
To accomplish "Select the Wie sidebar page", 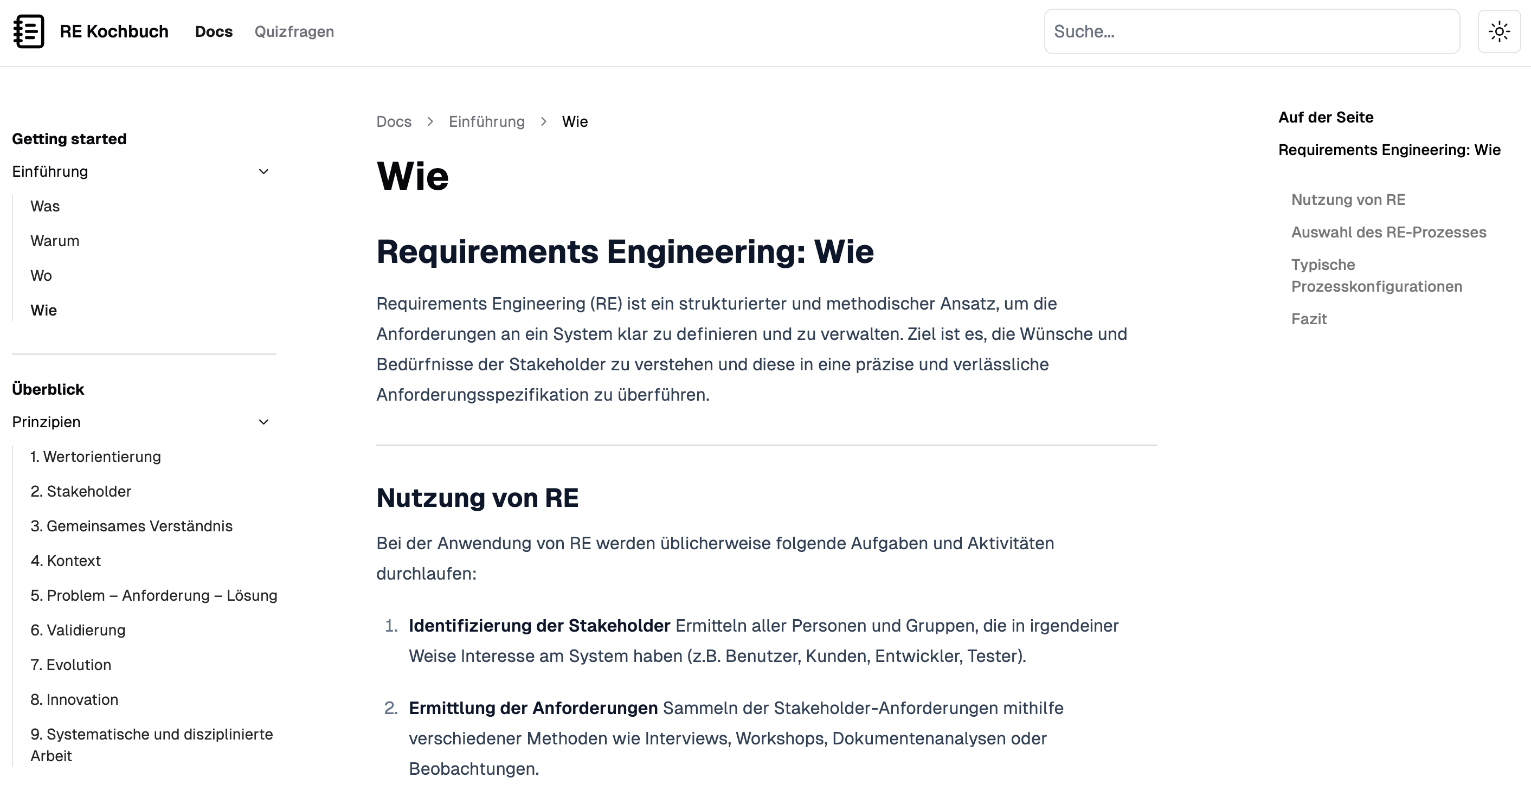I will point(43,310).
